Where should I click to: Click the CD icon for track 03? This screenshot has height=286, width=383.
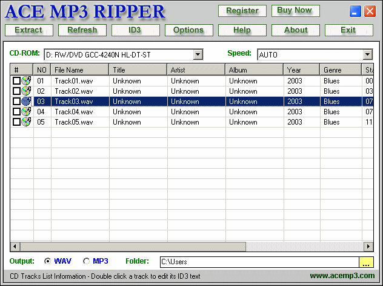click(x=27, y=101)
